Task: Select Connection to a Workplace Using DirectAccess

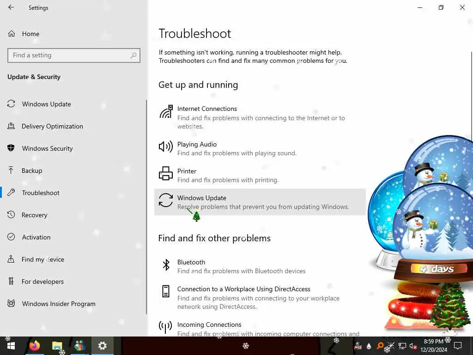Action: (260, 298)
